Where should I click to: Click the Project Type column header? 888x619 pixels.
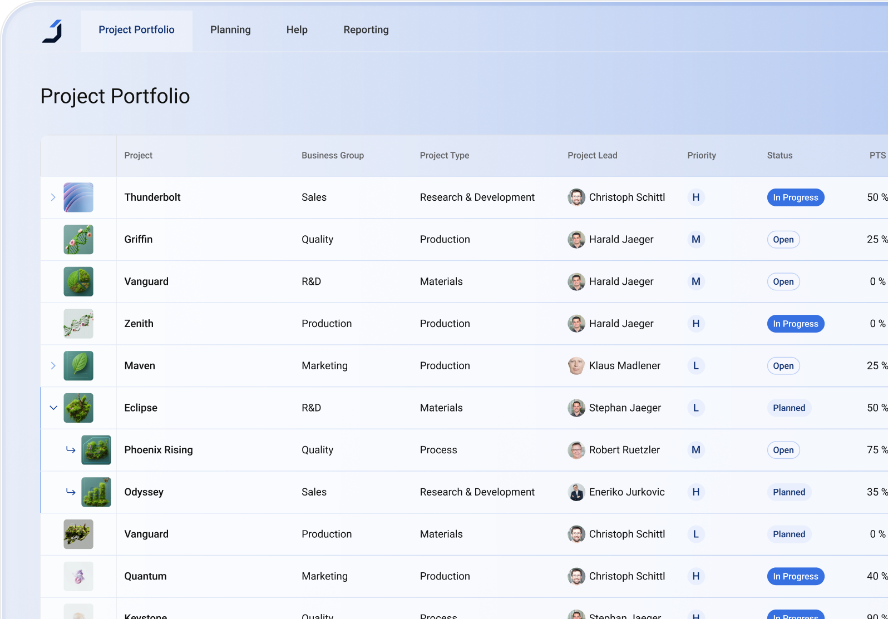(x=445, y=156)
